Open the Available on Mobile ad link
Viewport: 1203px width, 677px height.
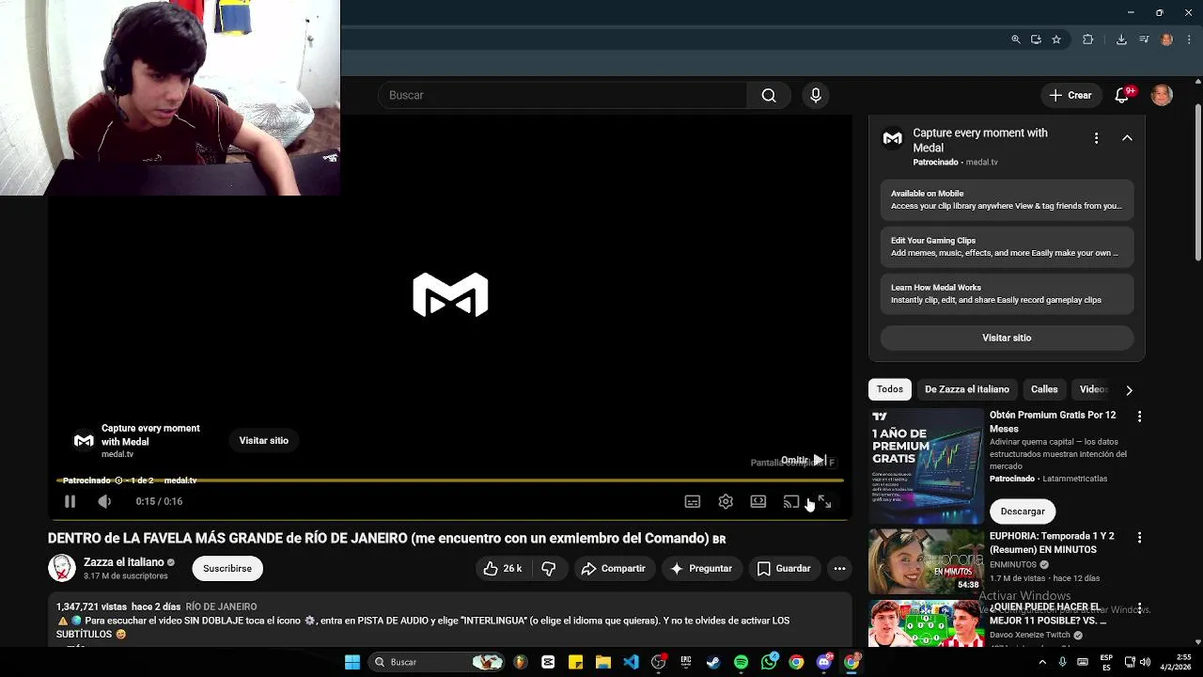point(1007,199)
